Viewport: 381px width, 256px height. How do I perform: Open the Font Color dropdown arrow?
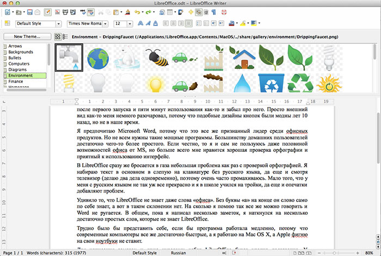coord(237,23)
